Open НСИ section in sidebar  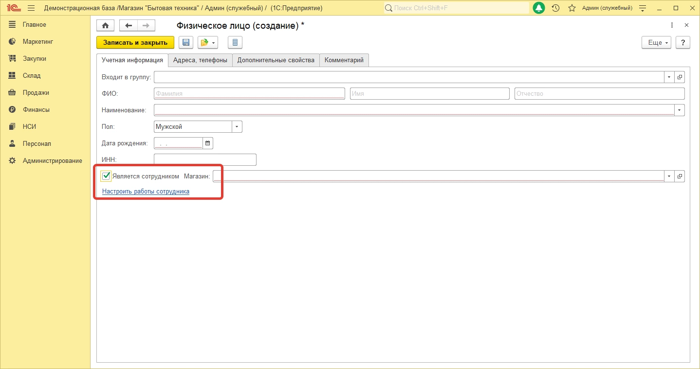point(30,127)
